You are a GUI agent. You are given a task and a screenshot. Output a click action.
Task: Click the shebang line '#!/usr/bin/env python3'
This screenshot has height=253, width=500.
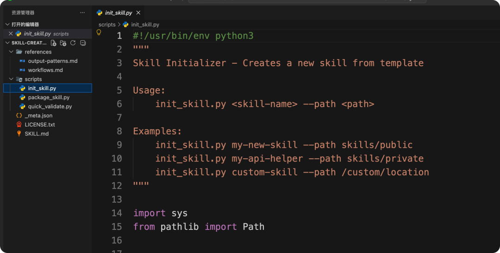pos(193,36)
